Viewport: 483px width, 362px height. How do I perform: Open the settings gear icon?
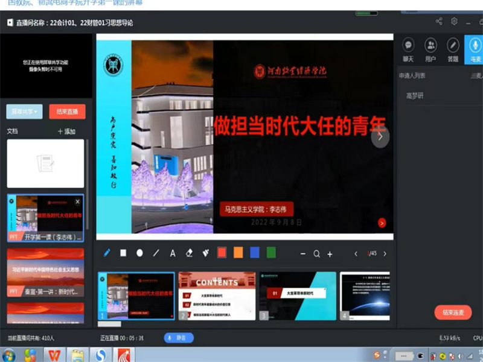[454, 22]
